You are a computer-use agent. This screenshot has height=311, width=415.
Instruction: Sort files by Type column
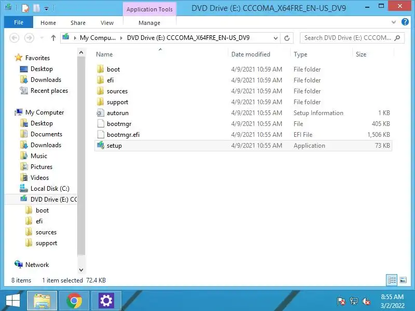pyautogui.click(x=300, y=54)
